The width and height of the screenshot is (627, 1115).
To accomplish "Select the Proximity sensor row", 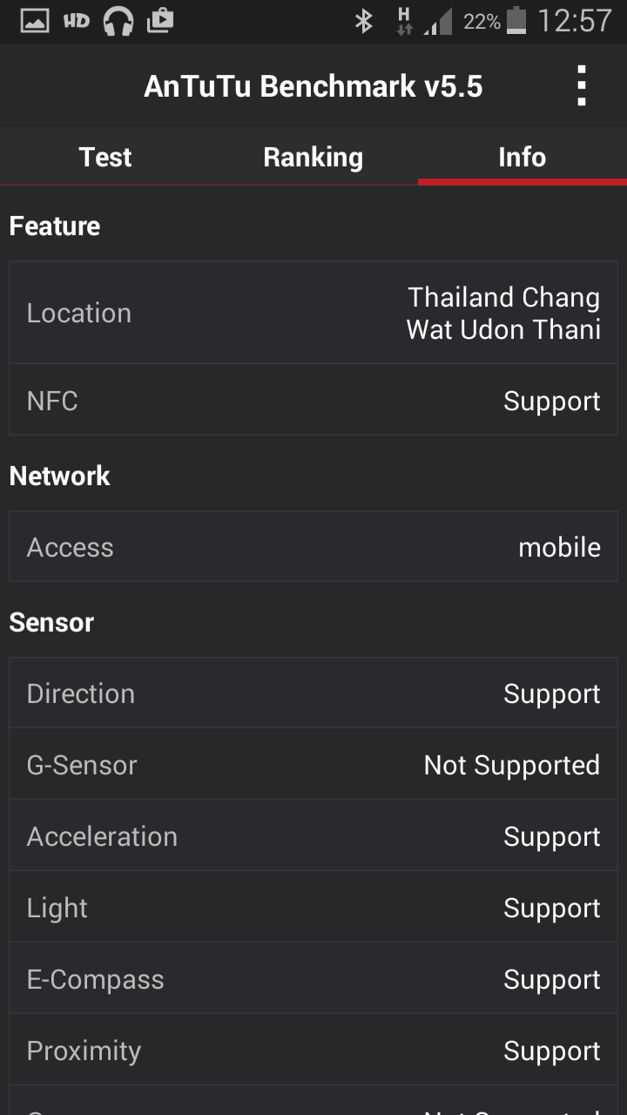I will coord(313,1051).
